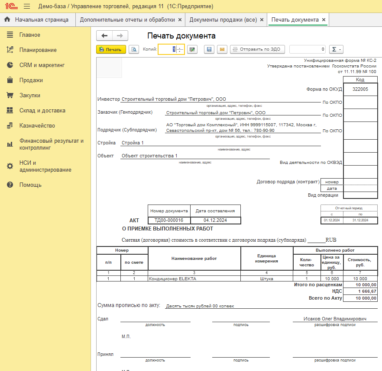Click the sum value field showing 0
This screenshot has height=371, width=382.
coord(308,49)
